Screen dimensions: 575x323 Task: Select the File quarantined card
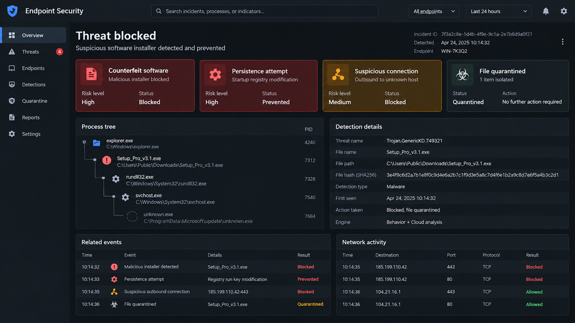508,86
